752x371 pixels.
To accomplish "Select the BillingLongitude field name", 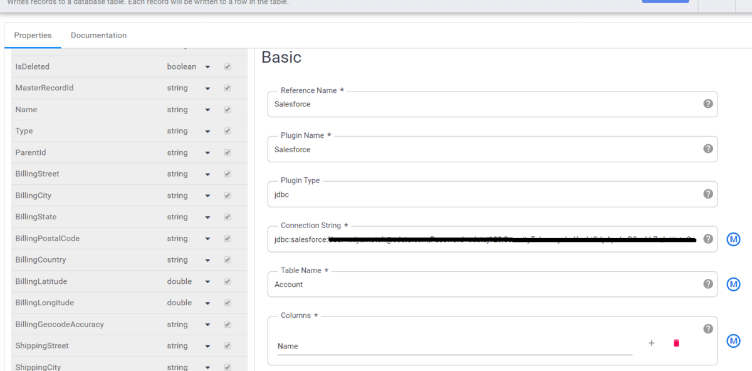I will [x=44, y=303].
